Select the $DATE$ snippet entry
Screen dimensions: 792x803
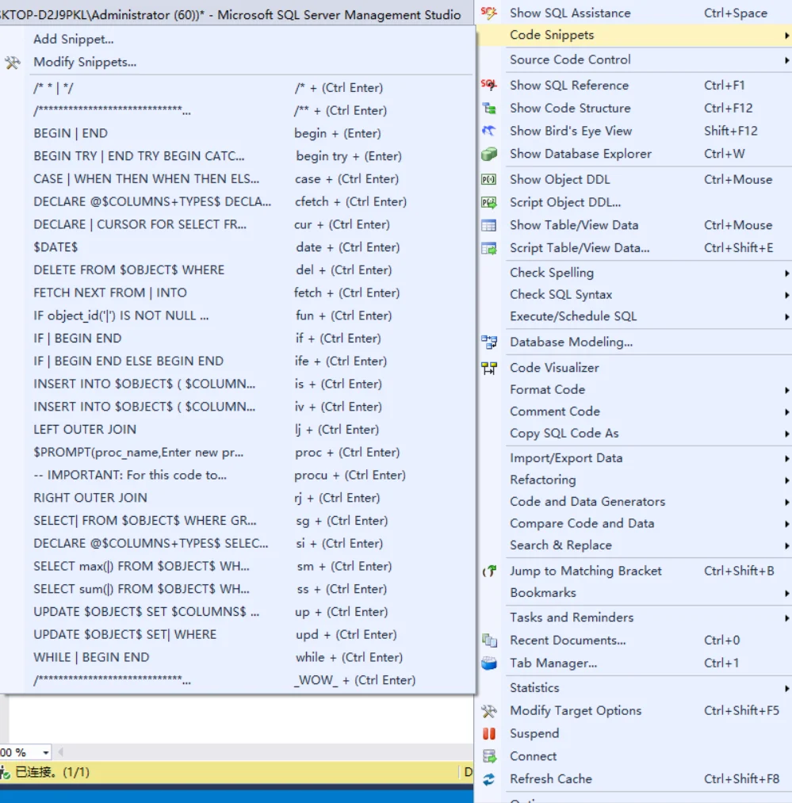237,247
